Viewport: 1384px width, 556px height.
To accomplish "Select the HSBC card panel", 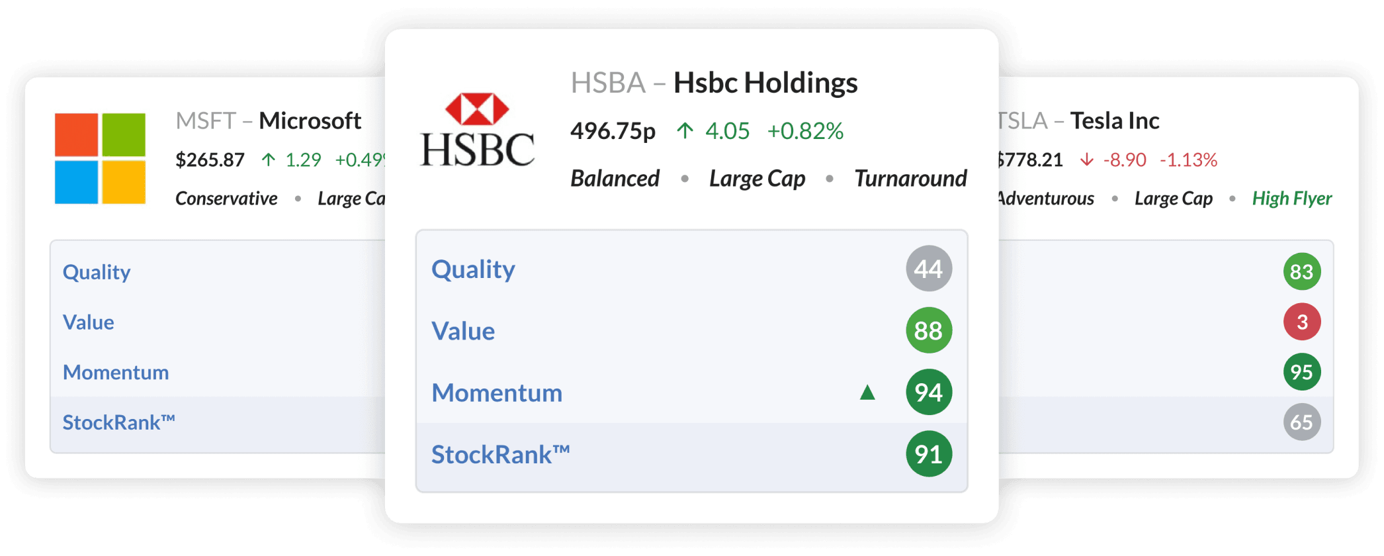I will tap(691, 275).
